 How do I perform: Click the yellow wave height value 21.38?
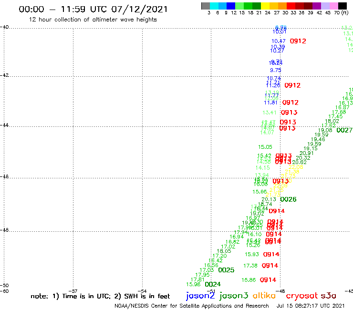[x=292, y=172]
